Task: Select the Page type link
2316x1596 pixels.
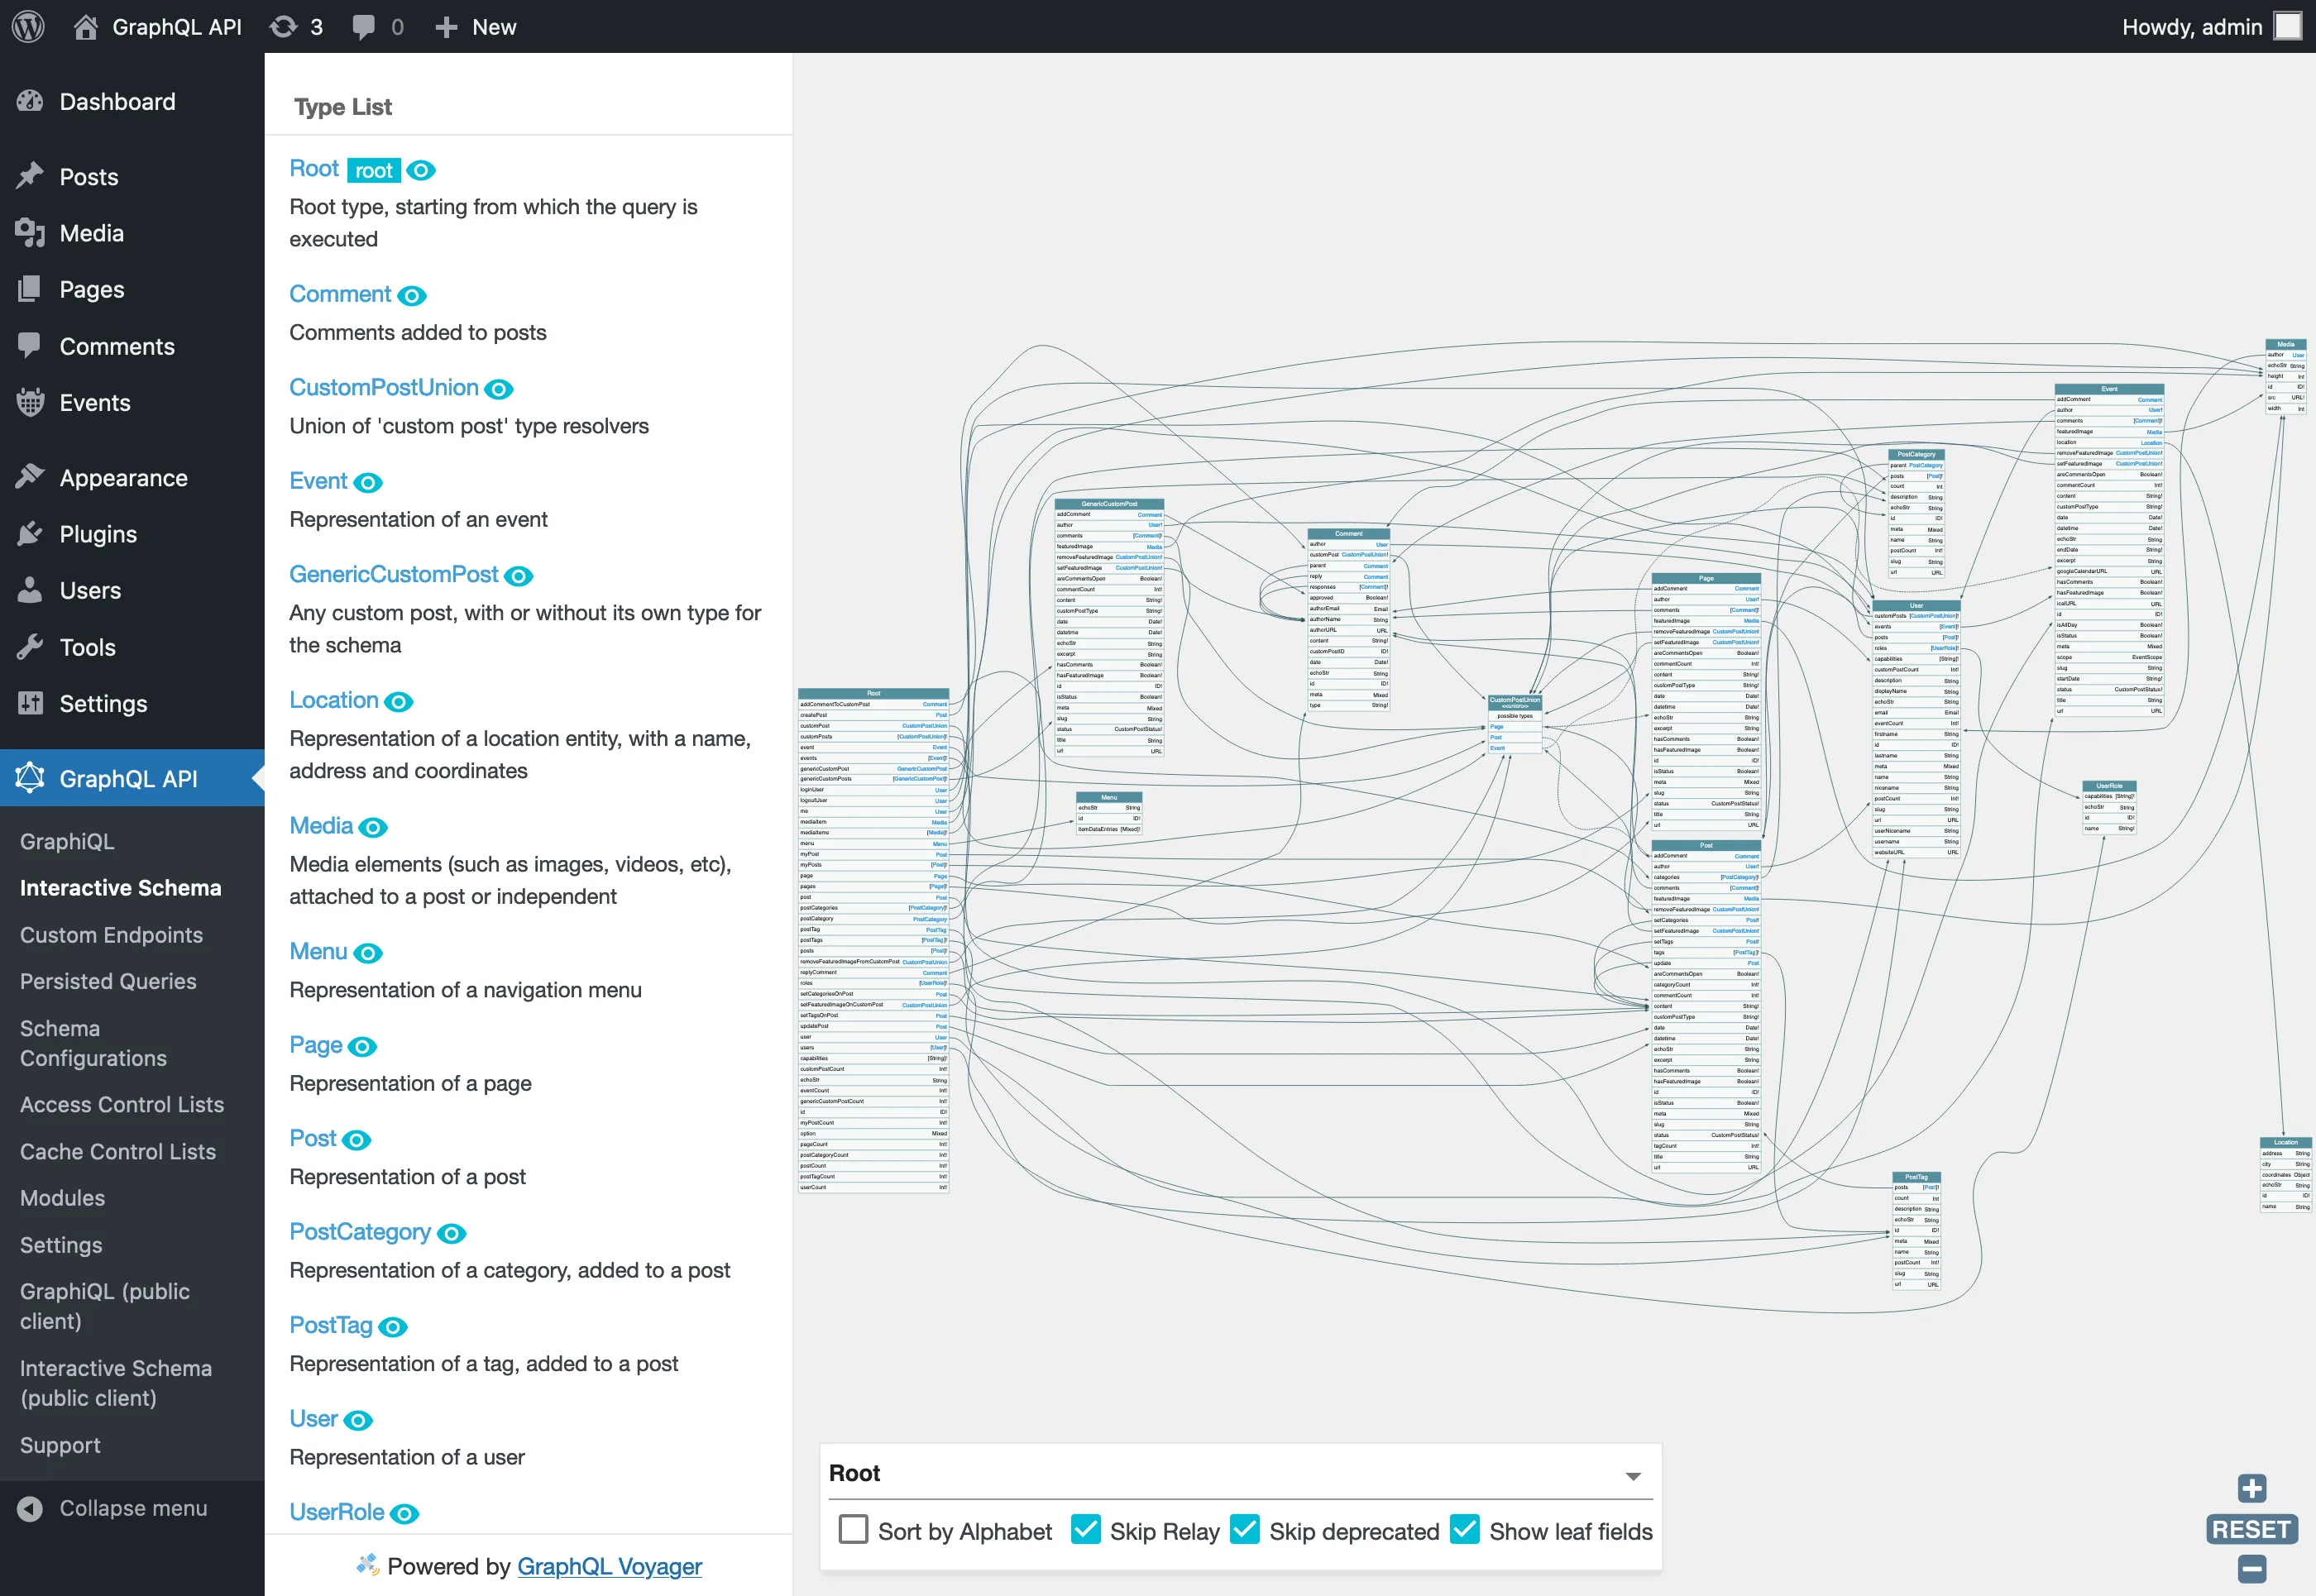Action: click(x=316, y=1045)
